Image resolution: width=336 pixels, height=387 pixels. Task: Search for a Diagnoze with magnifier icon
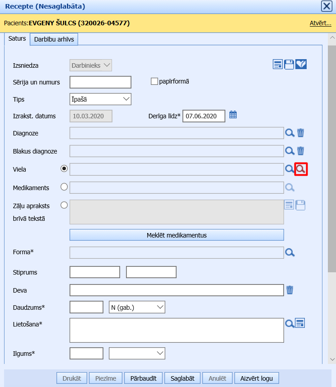(290, 133)
